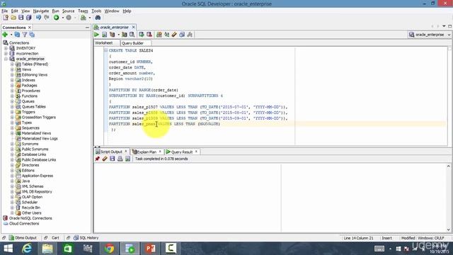Click the New file toolbar icon

click(6, 18)
